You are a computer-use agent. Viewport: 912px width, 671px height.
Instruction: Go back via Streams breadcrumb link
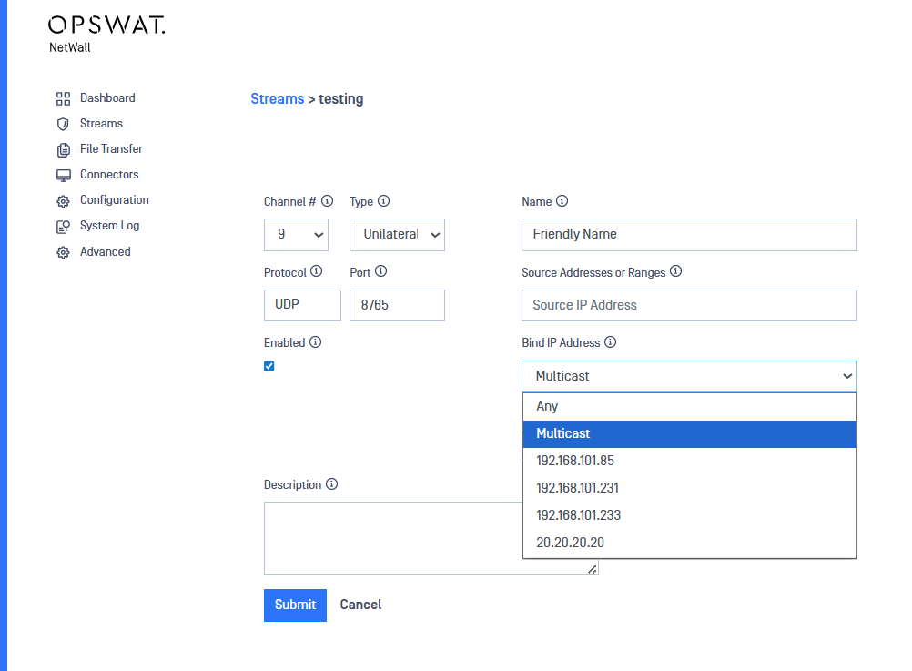point(277,99)
